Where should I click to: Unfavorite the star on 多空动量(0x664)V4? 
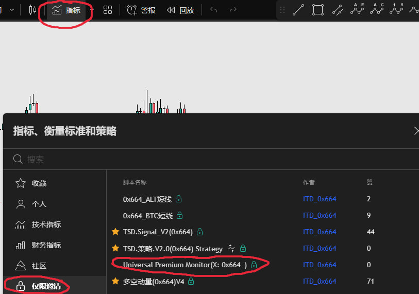(x=115, y=281)
